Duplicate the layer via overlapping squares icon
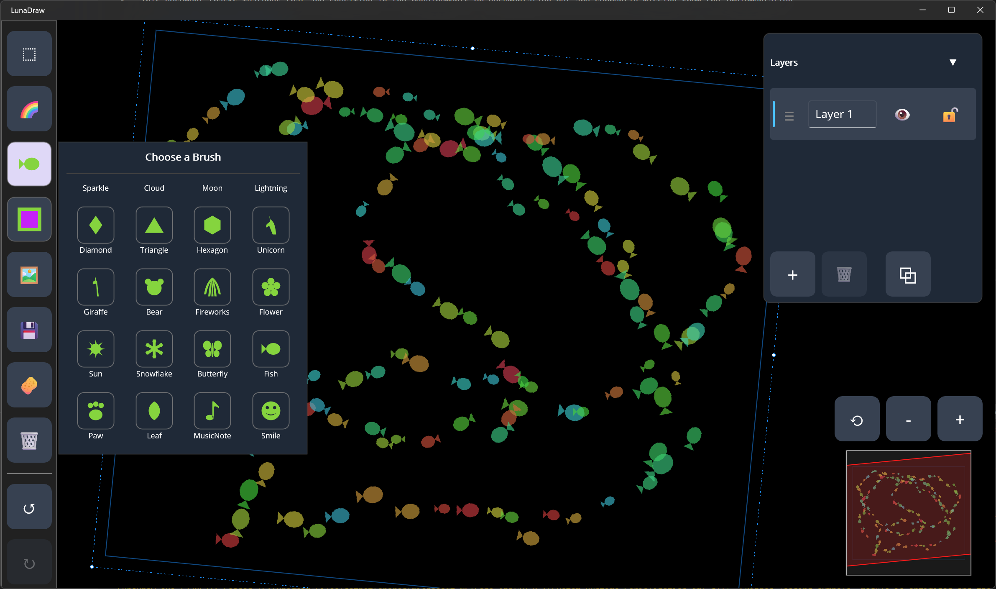Screen dimensions: 996x589 [908, 275]
